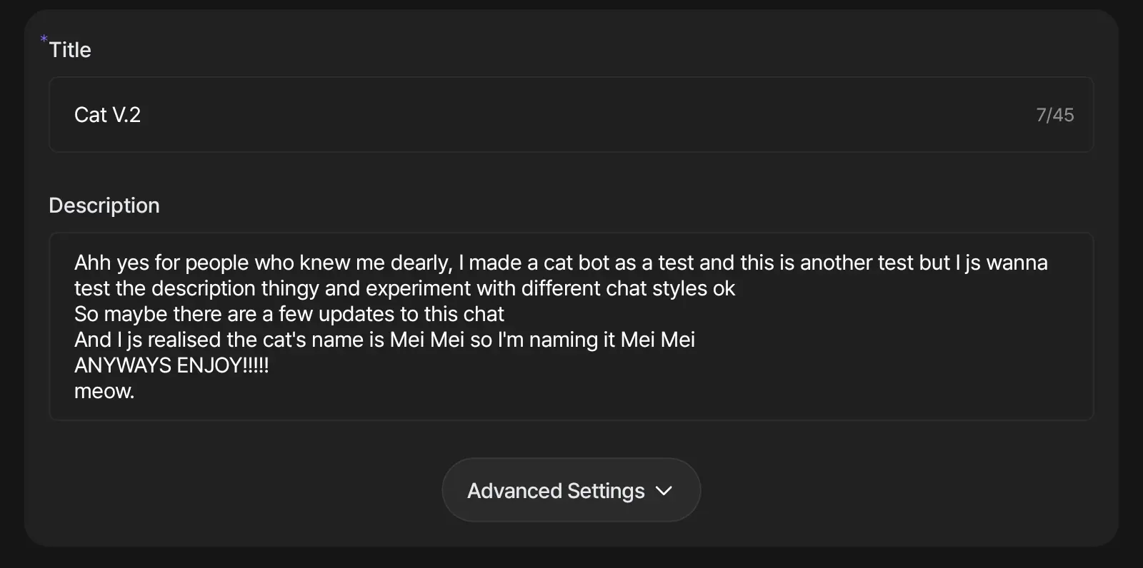This screenshot has width=1143, height=568.
Task: Click the 'ANYWAYS ENJOY!!!!!' line
Action: click(171, 365)
